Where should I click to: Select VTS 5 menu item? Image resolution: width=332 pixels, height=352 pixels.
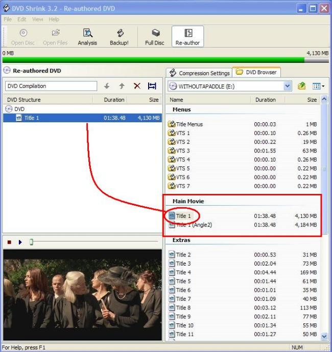[x=179, y=168]
